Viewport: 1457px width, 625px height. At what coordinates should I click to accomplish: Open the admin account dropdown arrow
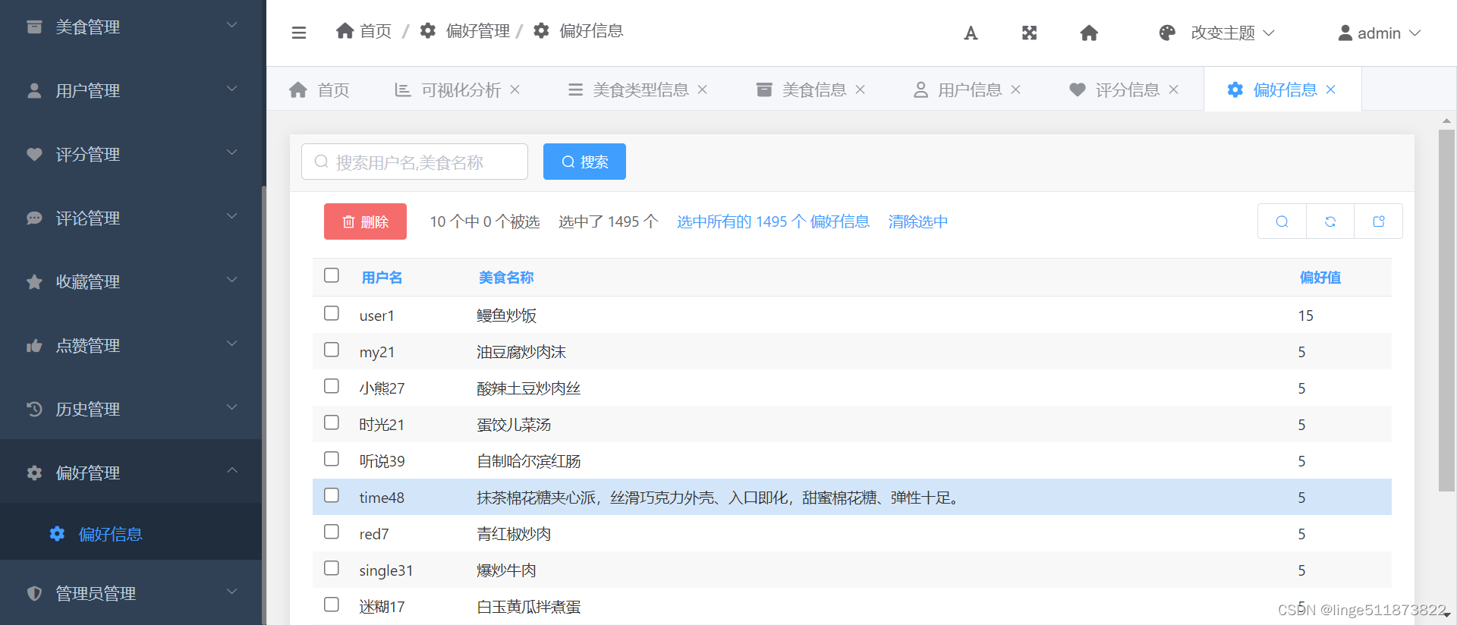point(1415,33)
